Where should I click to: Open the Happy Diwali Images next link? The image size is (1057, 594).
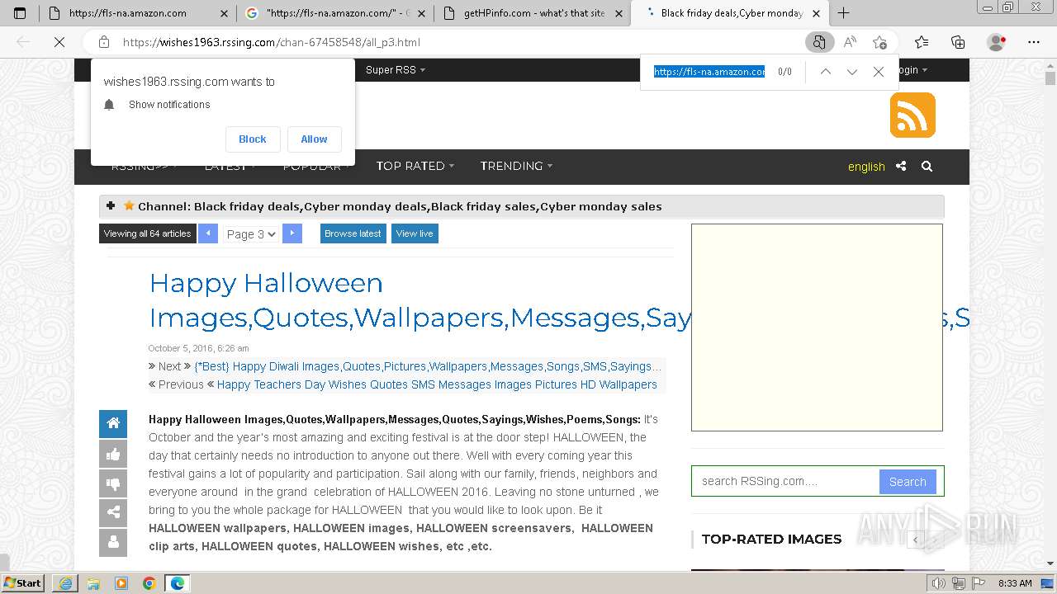click(x=428, y=366)
